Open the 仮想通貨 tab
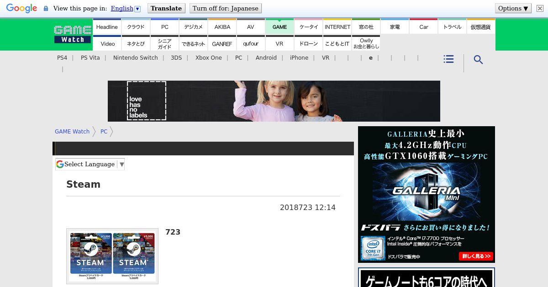 tap(481, 27)
